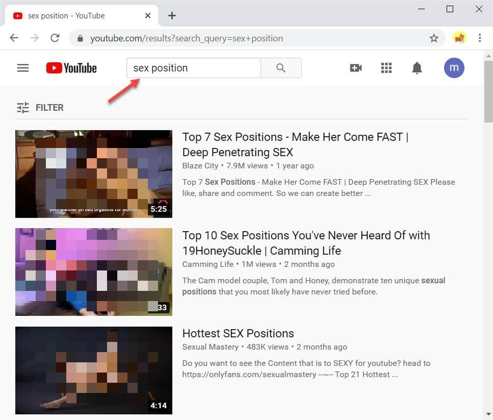This screenshot has width=493, height=420.
Task: Reload the page
Action: [55, 38]
